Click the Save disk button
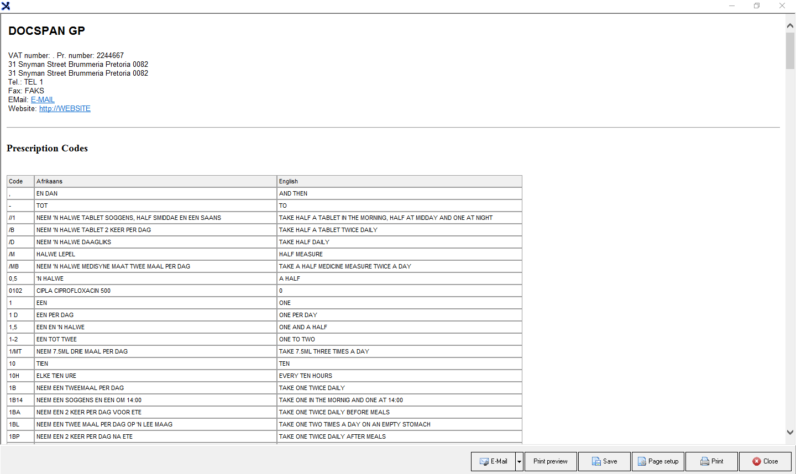The height and width of the screenshot is (474, 796). click(x=604, y=461)
